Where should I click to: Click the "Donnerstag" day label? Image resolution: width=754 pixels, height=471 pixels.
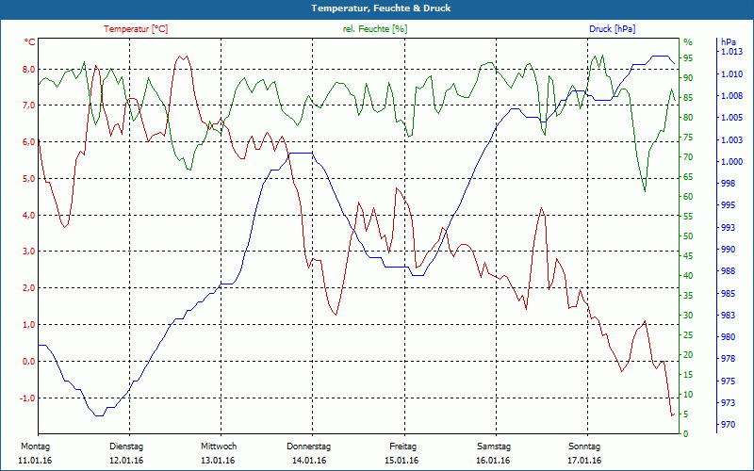[309, 447]
